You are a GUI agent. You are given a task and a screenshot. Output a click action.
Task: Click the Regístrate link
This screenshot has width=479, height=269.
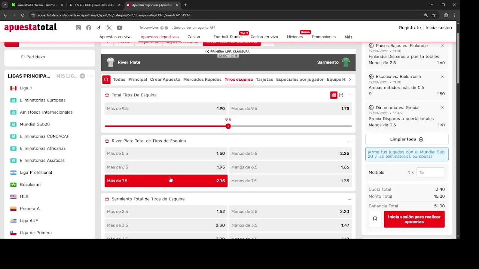click(410, 28)
